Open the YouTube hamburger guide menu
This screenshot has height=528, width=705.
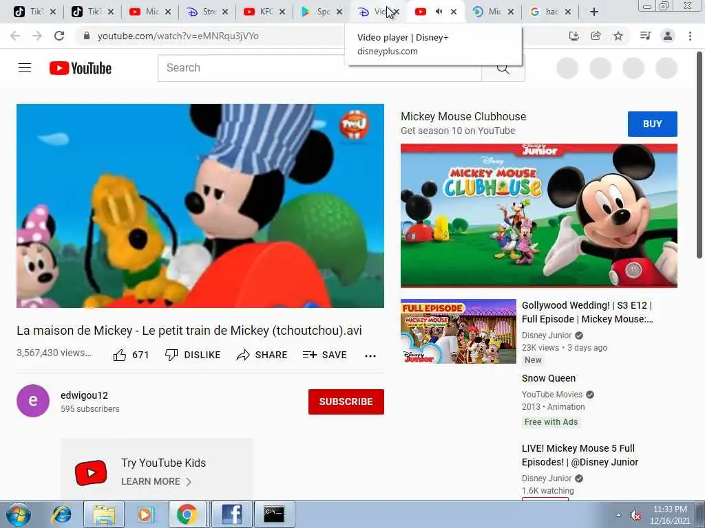pyautogui.click(x=25, y=68)
